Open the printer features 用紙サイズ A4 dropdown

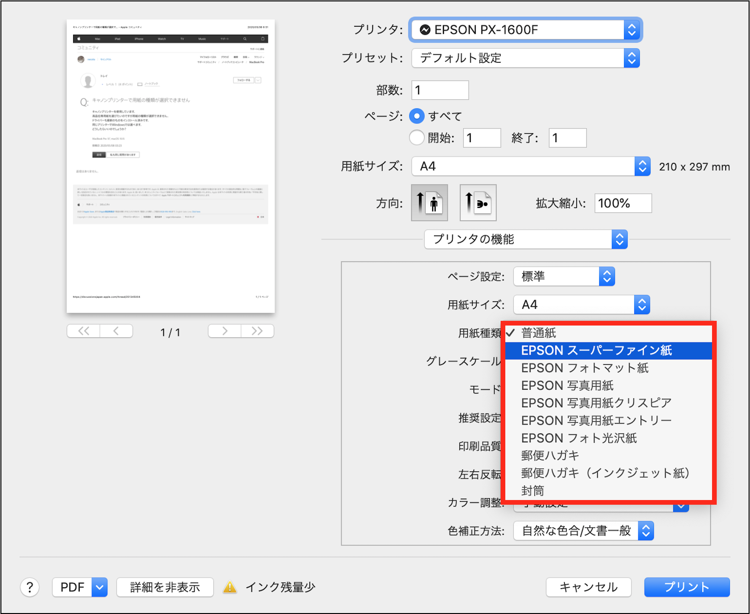point(582,305)
